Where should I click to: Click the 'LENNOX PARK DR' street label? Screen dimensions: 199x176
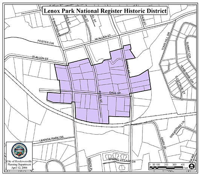coord(51,139)
